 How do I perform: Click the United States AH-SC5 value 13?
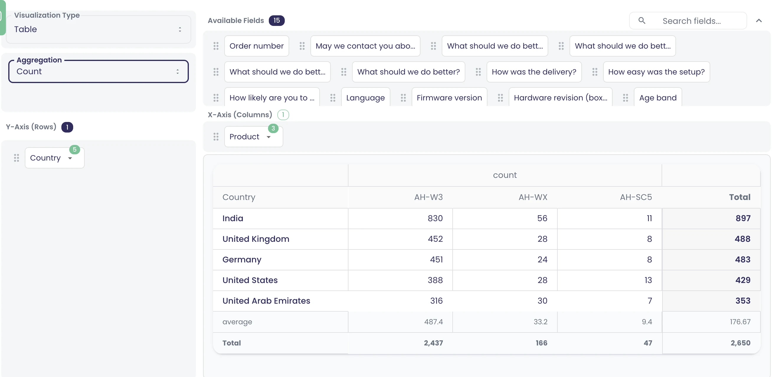(648, 280)
